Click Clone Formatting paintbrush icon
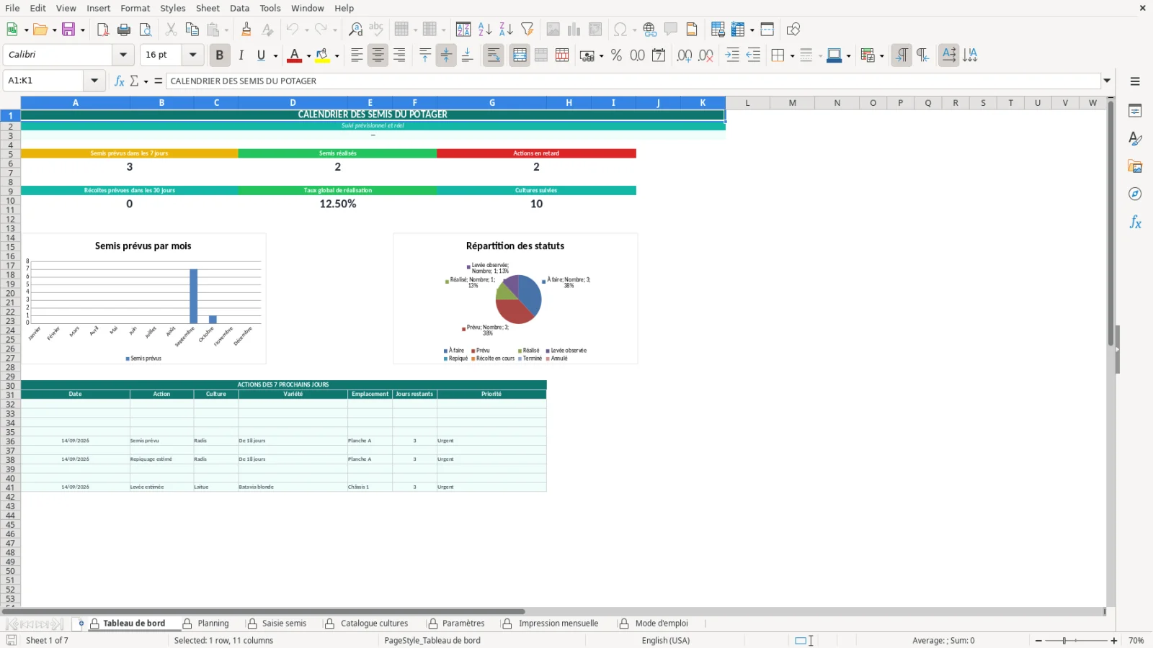Image resolution: width=1153 pixels, height=648 pixels. (x=246, y=30)
